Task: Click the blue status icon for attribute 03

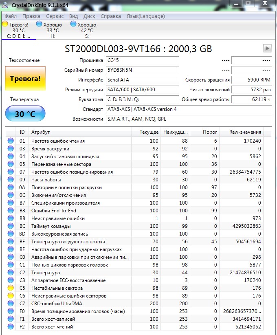Action: coord(11,148)
